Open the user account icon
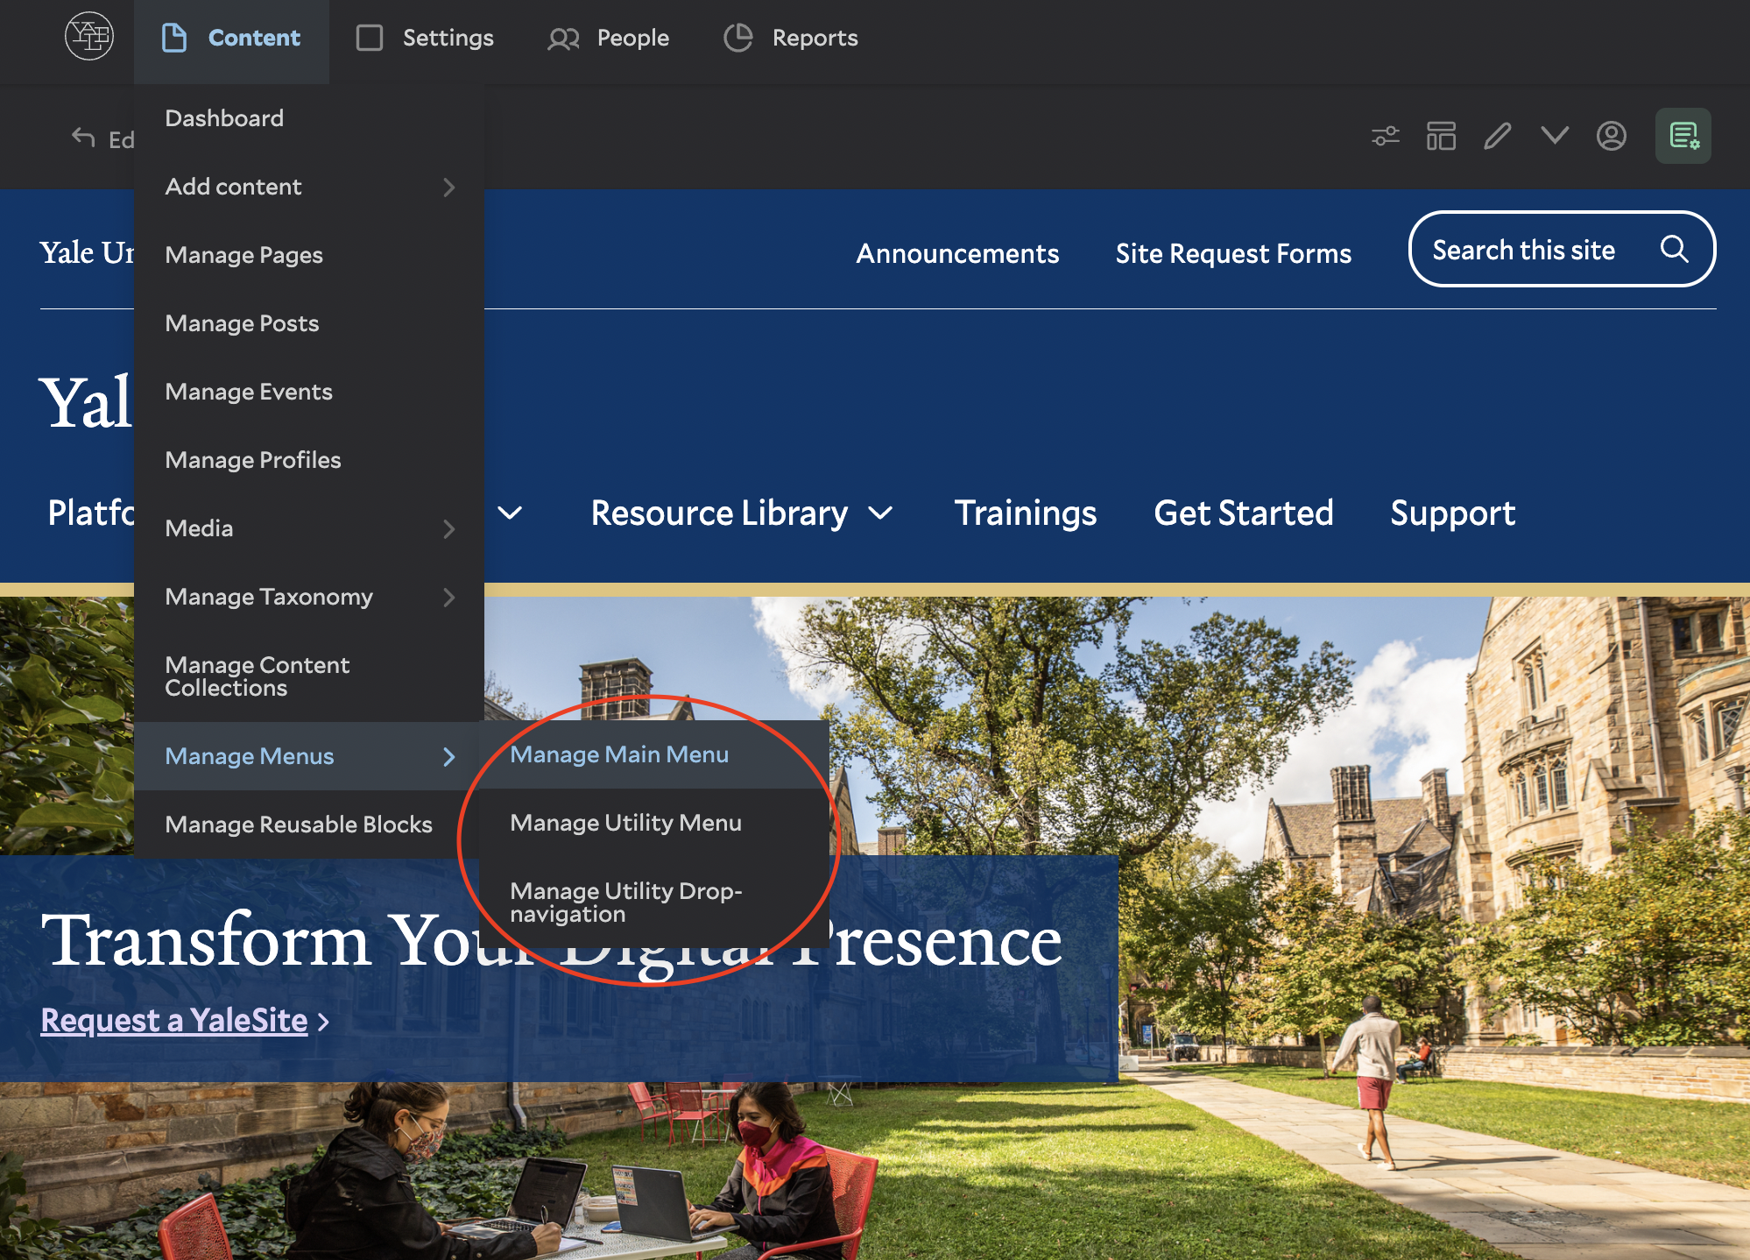The width and height of the screenshot is (1750, 1260). coord(1612,136)
